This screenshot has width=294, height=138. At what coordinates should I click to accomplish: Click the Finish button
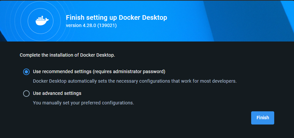(262, 118)
